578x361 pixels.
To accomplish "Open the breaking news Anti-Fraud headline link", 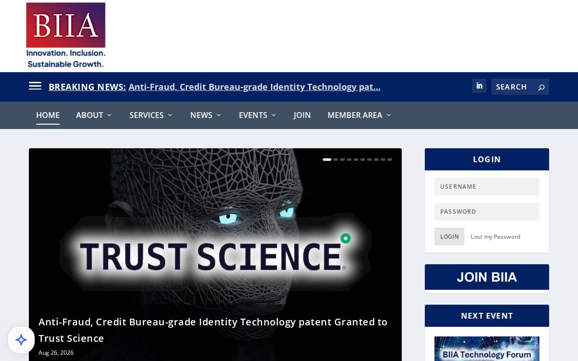I will [254, 87].
